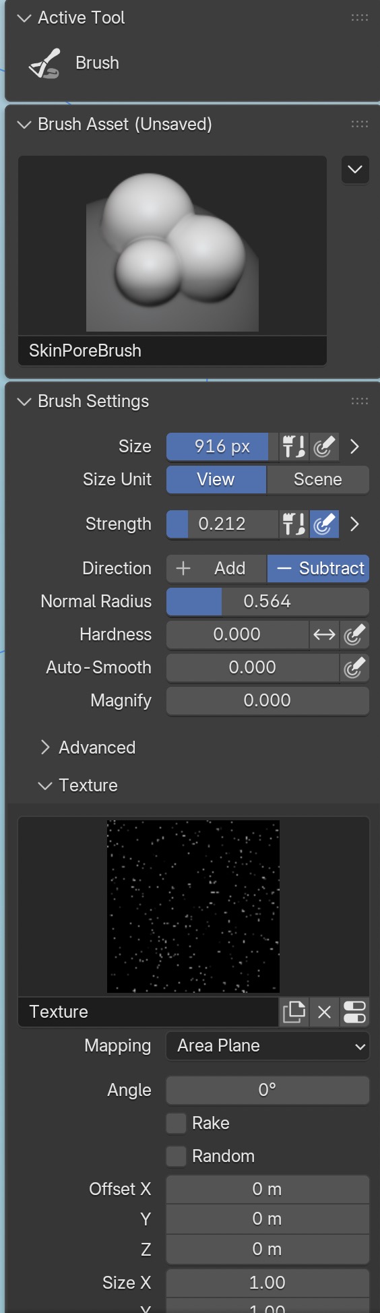Viewport: 380px width, 1313px height.
Task: Click the invert hardness pressure arrows icon
Action: click(324, 634)
